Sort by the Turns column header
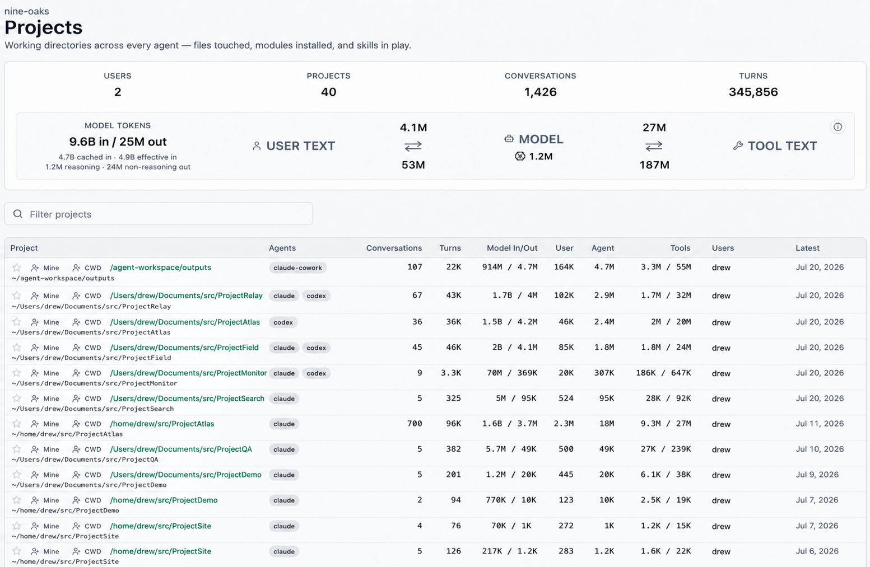 tap(450, 248)
